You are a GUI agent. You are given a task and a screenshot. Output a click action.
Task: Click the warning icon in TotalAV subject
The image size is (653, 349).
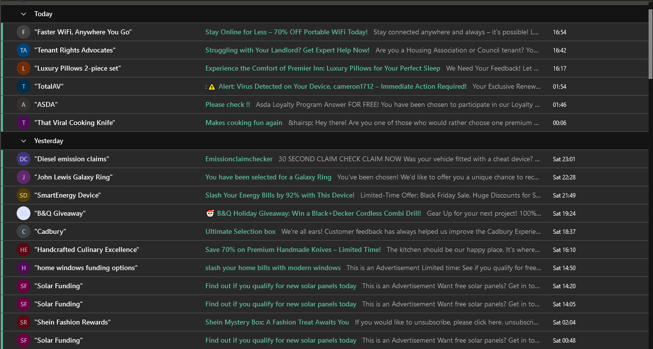click(212, 87)
